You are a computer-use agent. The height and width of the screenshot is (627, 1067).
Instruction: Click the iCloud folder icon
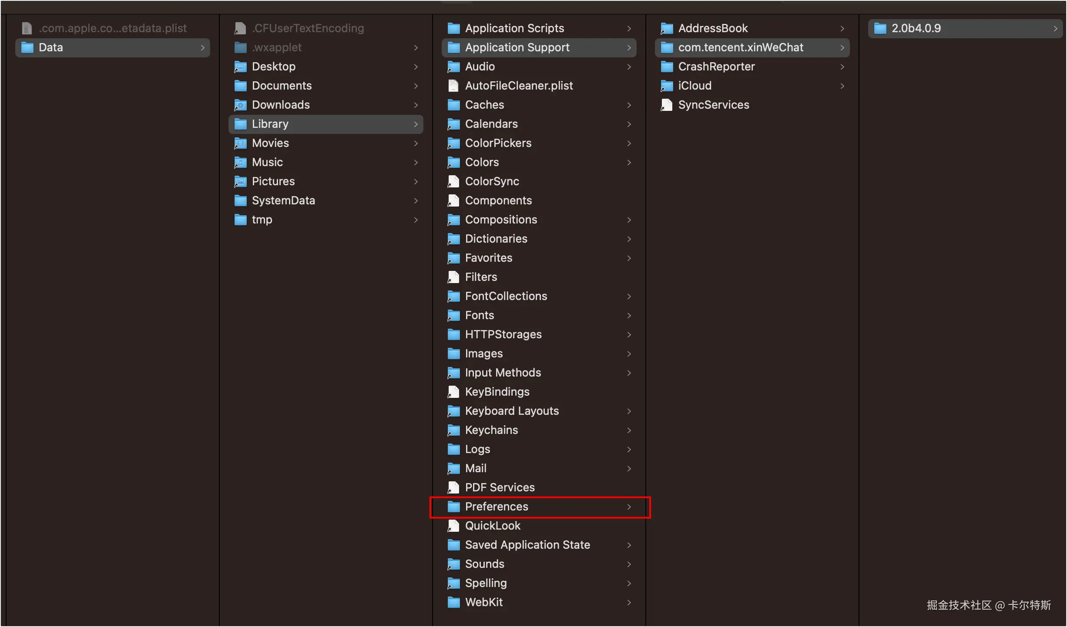coord(667,86)
